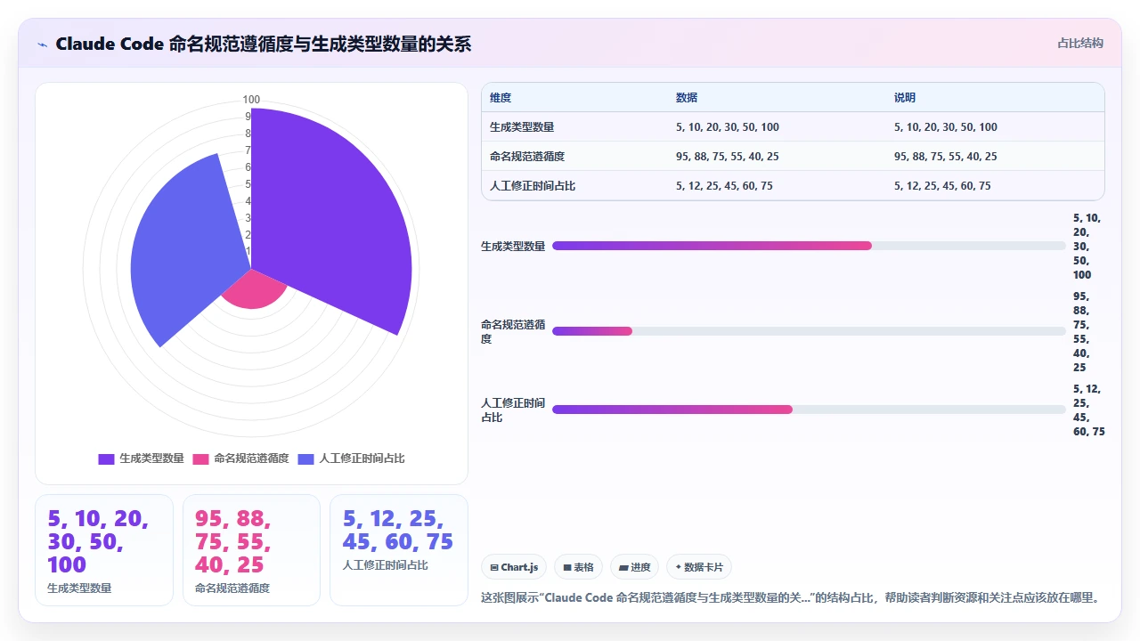Click the 生成类型数量 label beside its progress bar

pyautogui.click(x=513, y=247)
